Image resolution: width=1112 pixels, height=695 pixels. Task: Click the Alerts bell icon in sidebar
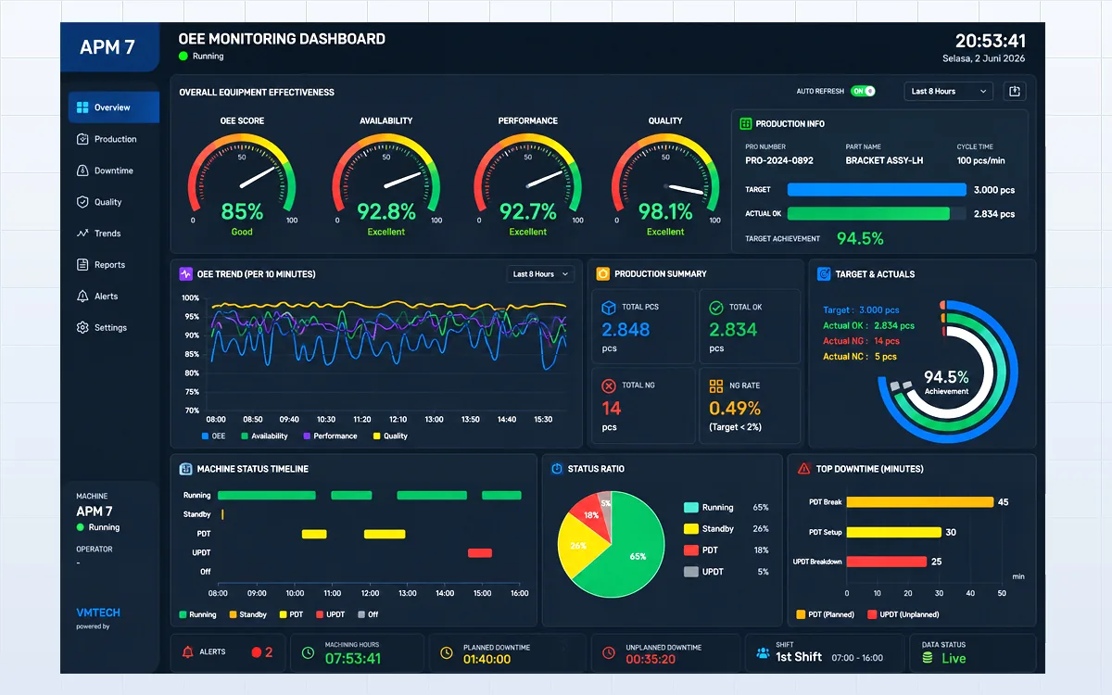click(82, 297)
